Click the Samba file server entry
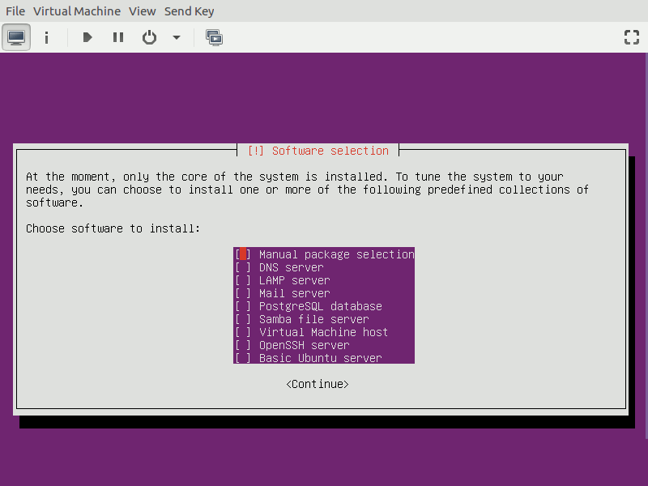Screen dimensions: 648x486 tap(313, 319)
